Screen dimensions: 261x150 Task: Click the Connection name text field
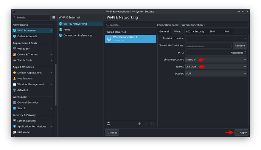[x=214, y=25]
